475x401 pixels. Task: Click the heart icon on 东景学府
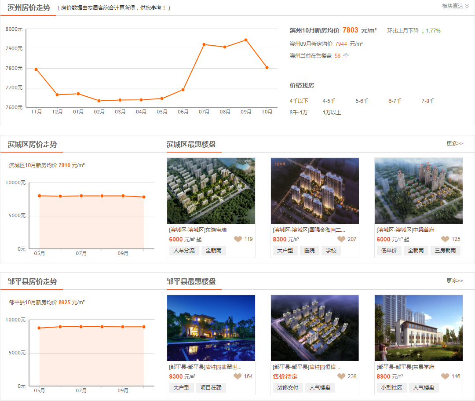pos(445,376)
